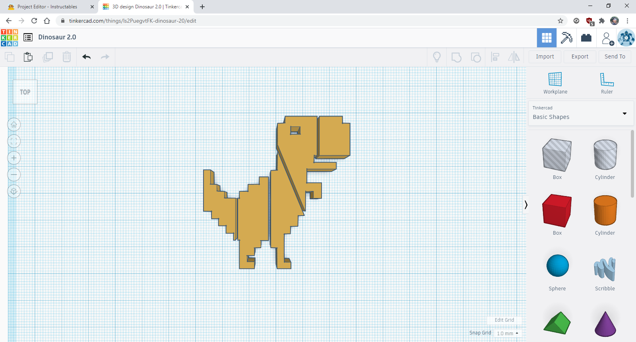Pick the purple Cone shape
This screenshot has width=636, height=342.
pyautogui.click(x=605, y=324)
